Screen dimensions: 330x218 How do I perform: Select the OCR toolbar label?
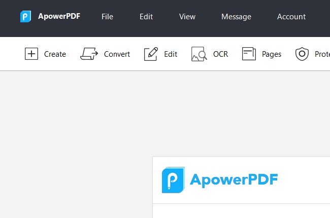coord(220,54)
